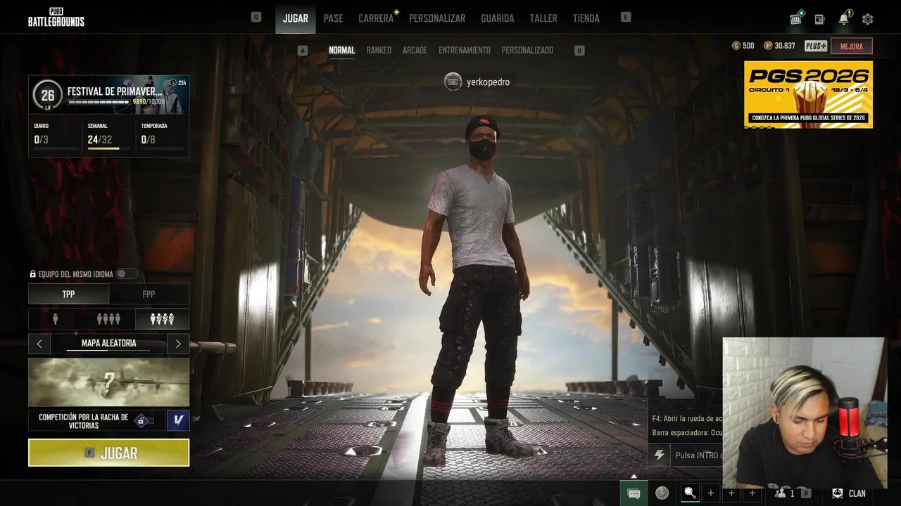Open the Festival de Primavera pass card
Viewport: 901px width, 506px height.
pos(109,95)
